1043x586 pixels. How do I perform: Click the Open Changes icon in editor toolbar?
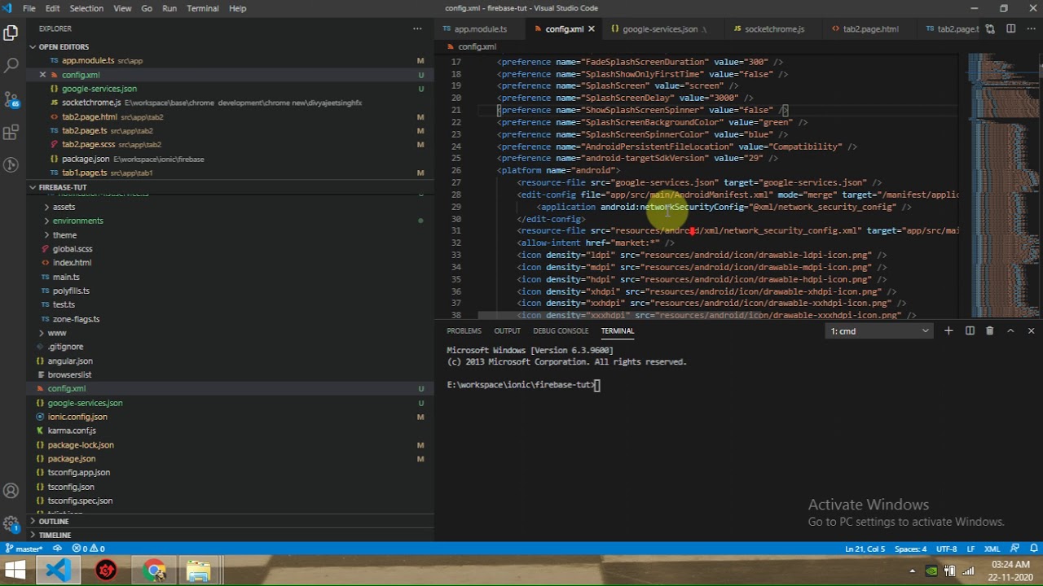click(990, 29)
